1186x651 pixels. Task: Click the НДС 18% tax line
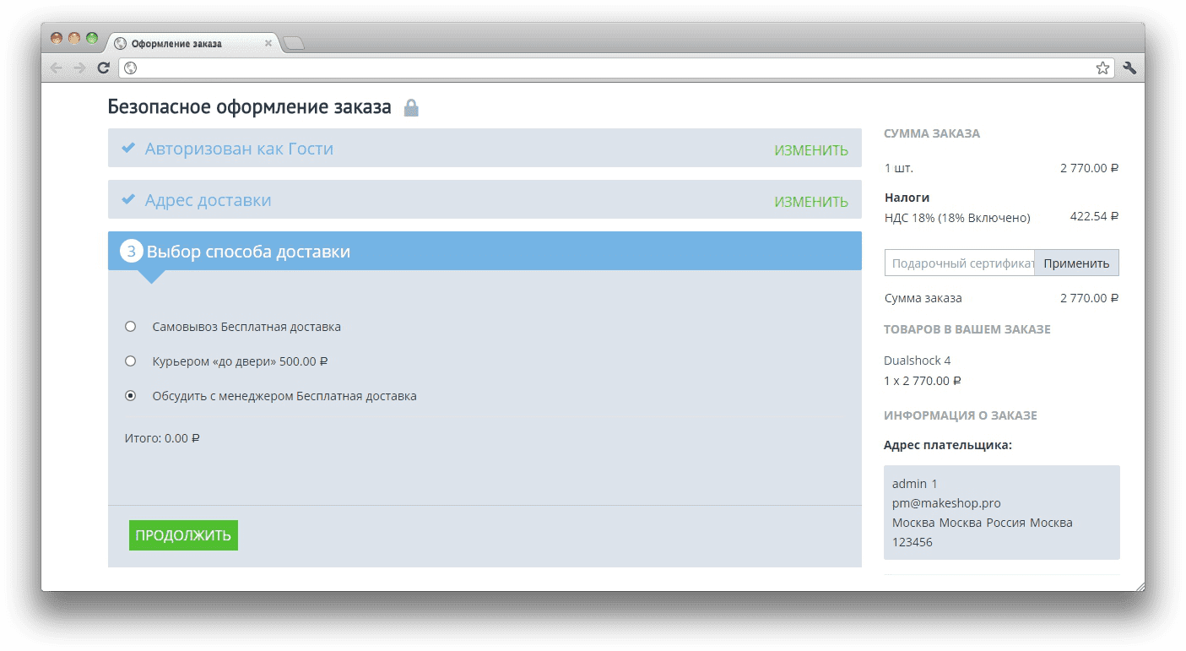point(957,218)
